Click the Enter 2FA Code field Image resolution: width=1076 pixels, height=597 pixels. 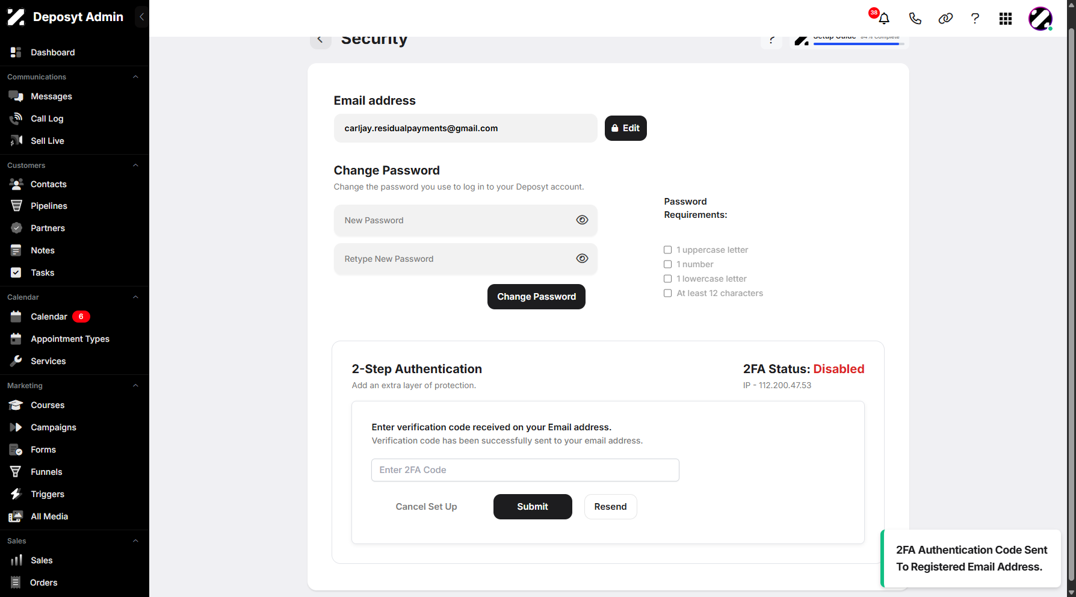click(x=525, y=470)
